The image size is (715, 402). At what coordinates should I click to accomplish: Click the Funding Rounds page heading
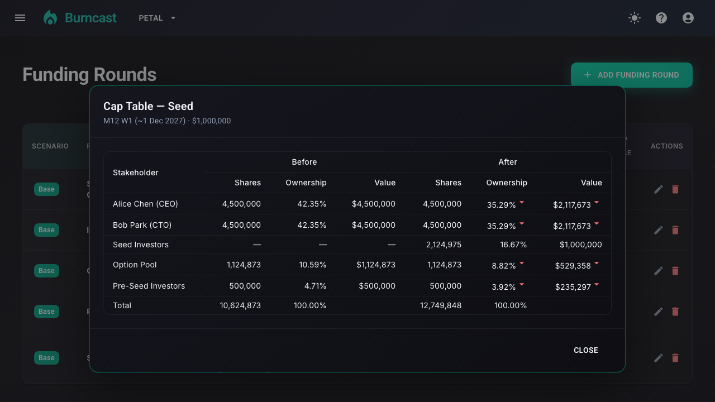pyautogui.click(x=89, y=74)
